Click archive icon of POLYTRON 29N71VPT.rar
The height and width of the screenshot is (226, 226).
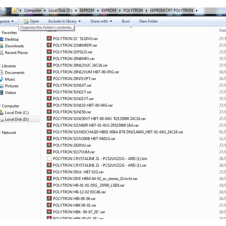click(49, 78)
